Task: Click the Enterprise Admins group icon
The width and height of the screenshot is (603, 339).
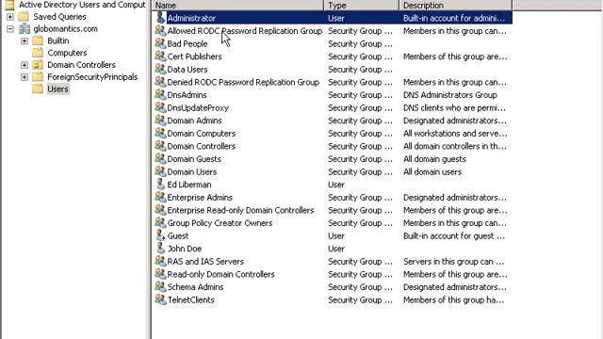Action: point(160,197)
